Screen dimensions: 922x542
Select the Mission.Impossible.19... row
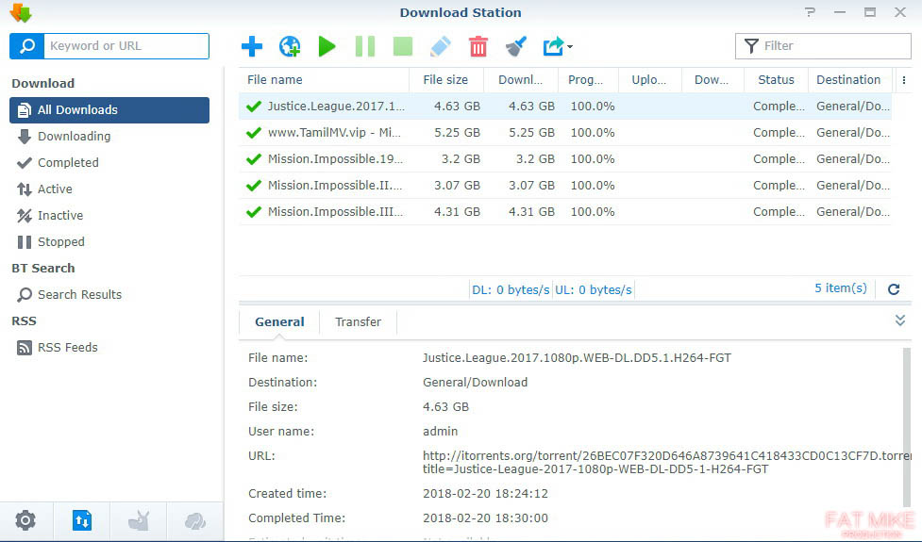(565, 159)
